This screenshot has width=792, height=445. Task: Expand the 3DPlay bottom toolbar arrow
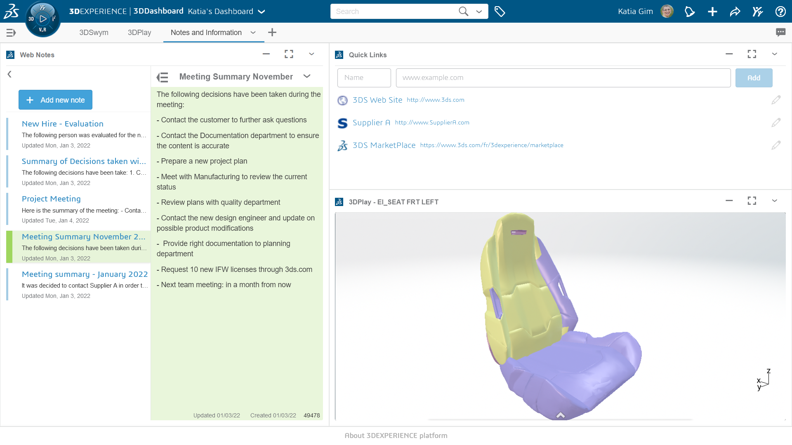(561, 415)
